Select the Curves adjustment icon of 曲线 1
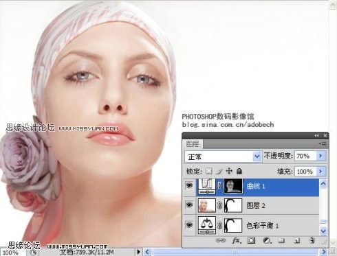Screen dimensions: 337x256 tap(207, 187)
